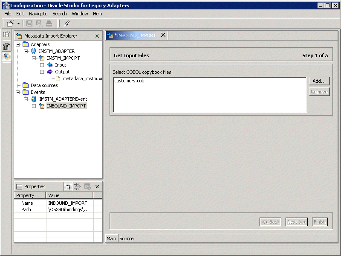Click the Add... button
The height and width of the screenshot is (256, 341).
(x=319, y=81)
